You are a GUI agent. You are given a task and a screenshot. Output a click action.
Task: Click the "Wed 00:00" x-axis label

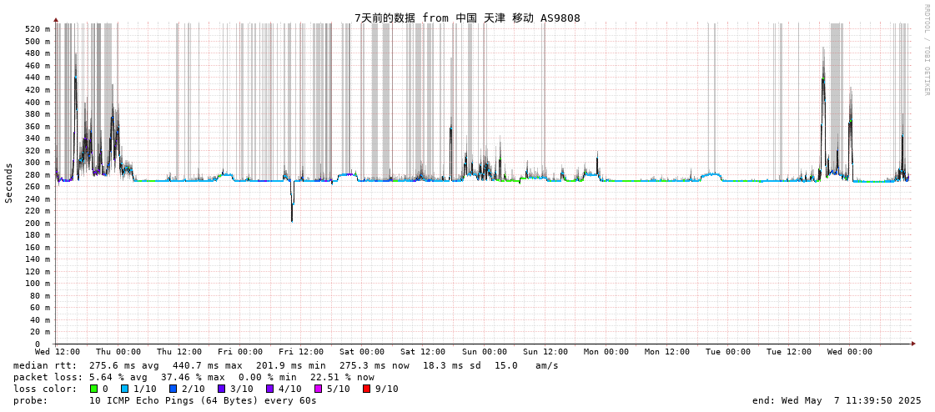coord(850,352)
